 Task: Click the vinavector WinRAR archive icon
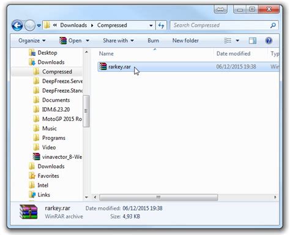[37, 156]
